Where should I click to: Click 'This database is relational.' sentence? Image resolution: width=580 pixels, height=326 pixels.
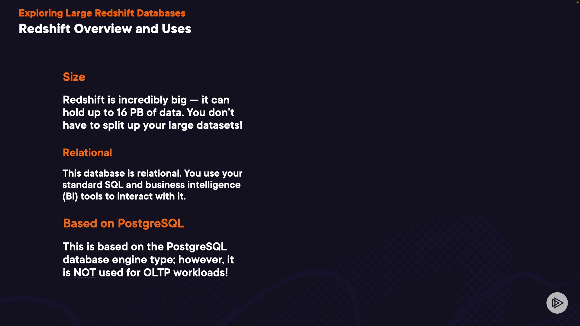pos(122,173)
